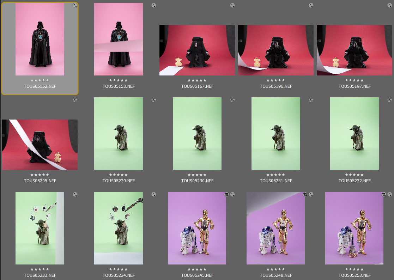Click the settings badge on TOUS05167.NEF
The width and height of the screenshot is (394, 280).
click(x=232, y=5)
